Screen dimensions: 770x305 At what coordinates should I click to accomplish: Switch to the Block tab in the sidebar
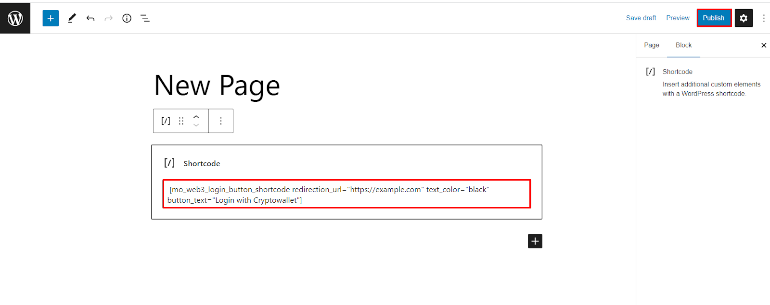[x=683, y=45]
